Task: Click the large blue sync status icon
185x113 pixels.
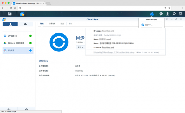Action: coord(59,42)
